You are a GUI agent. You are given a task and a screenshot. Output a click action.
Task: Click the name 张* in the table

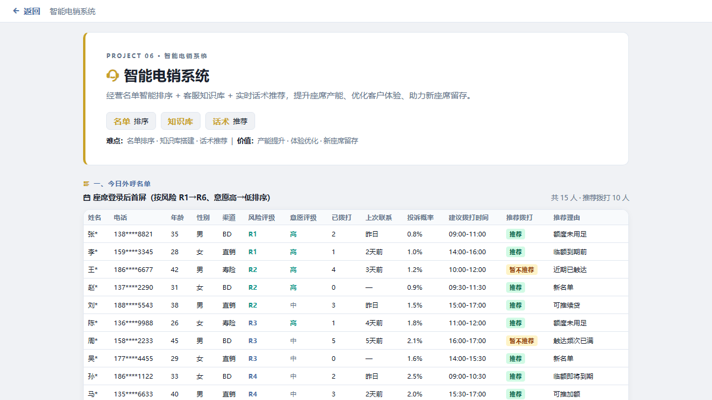[93, 234]
